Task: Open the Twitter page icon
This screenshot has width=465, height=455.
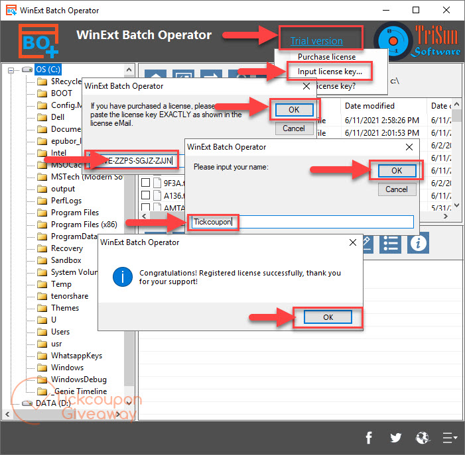Action: (x=395, y=438)
